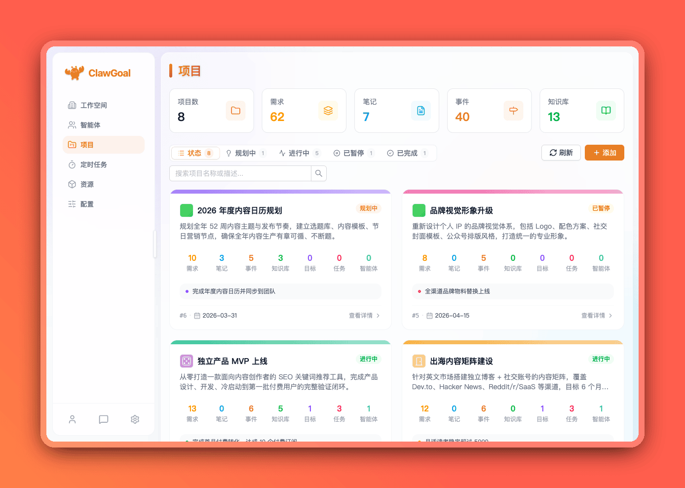
Task: Open the chat bubble icon at sidebar bottom
Action: 104,419
